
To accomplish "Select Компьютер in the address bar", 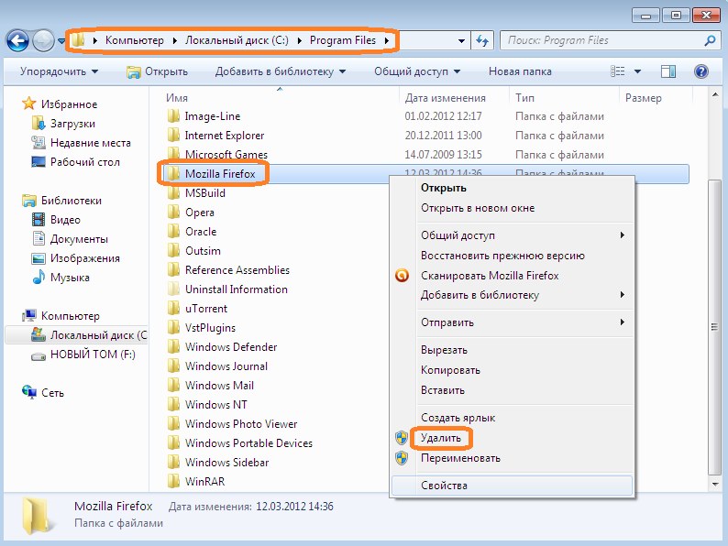I will (135, 40).
